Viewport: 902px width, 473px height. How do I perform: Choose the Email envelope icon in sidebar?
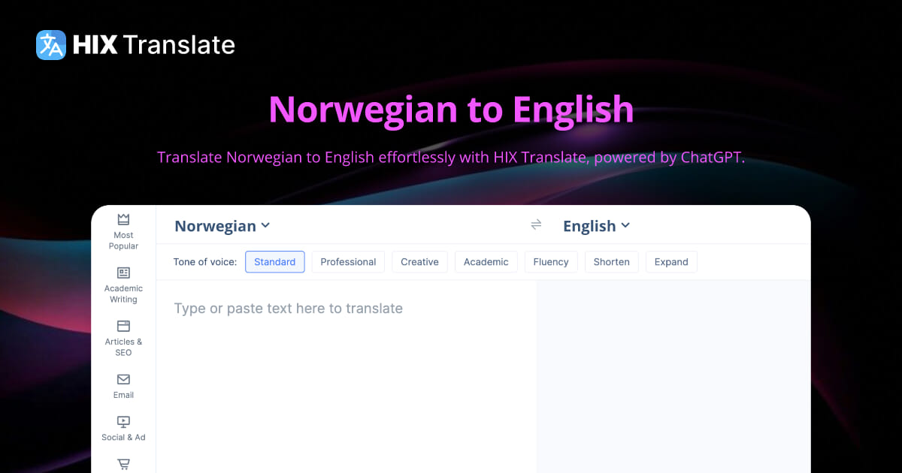[x=123, y=379]
